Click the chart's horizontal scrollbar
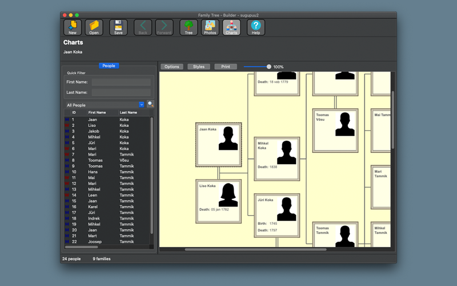Viewport: 457px width, 286px height. tap(255, 249)
